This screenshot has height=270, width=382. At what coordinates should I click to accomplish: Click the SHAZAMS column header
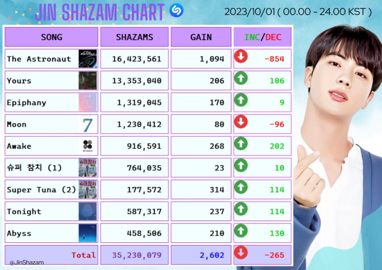point(135,37)
